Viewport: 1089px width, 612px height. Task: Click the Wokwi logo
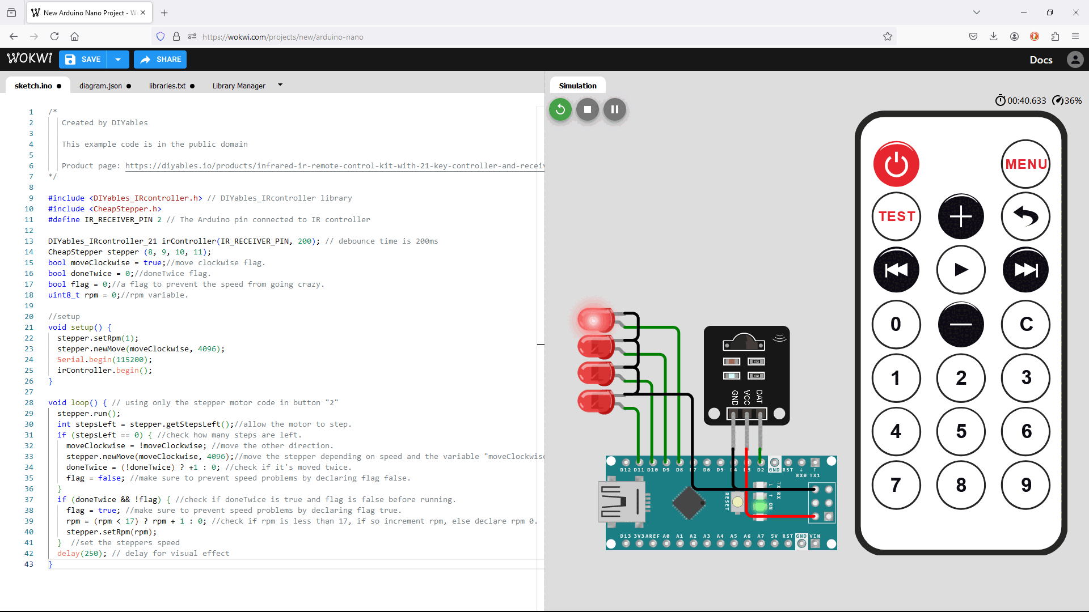click(x=29, y=58)
